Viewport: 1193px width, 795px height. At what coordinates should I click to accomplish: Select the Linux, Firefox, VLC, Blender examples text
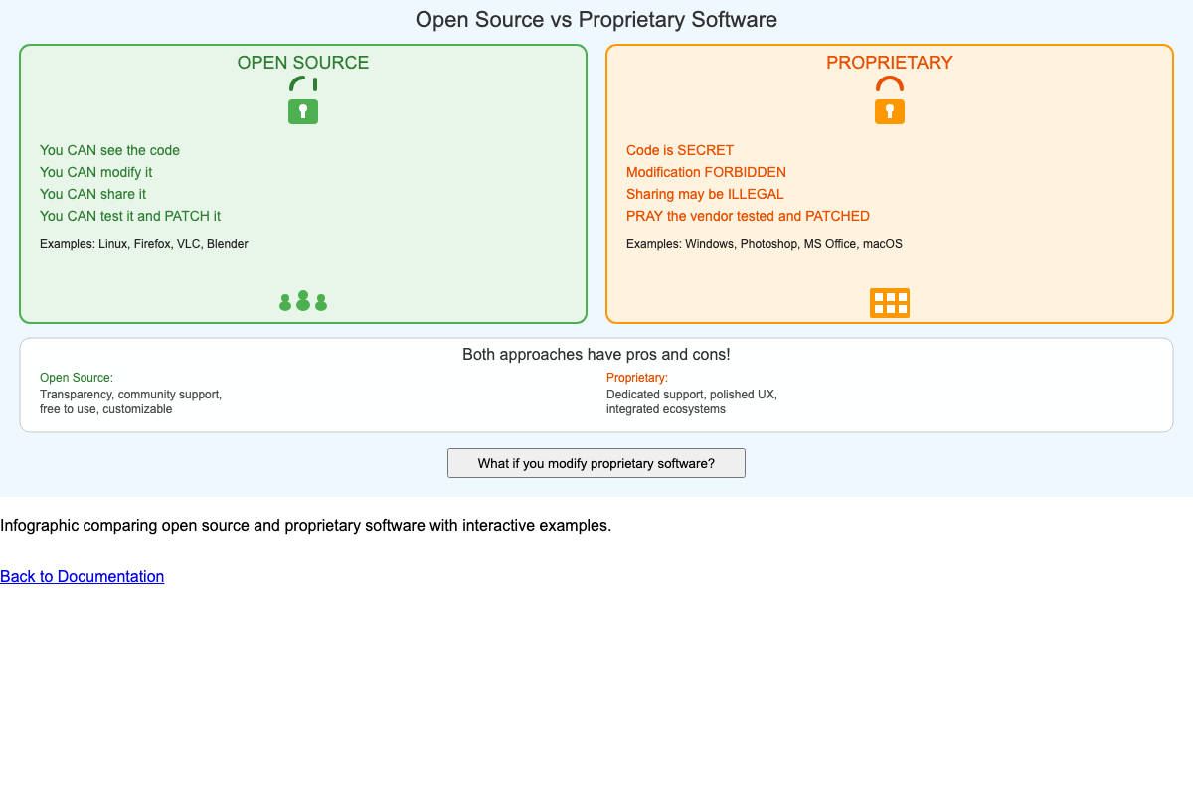[143, 243]
